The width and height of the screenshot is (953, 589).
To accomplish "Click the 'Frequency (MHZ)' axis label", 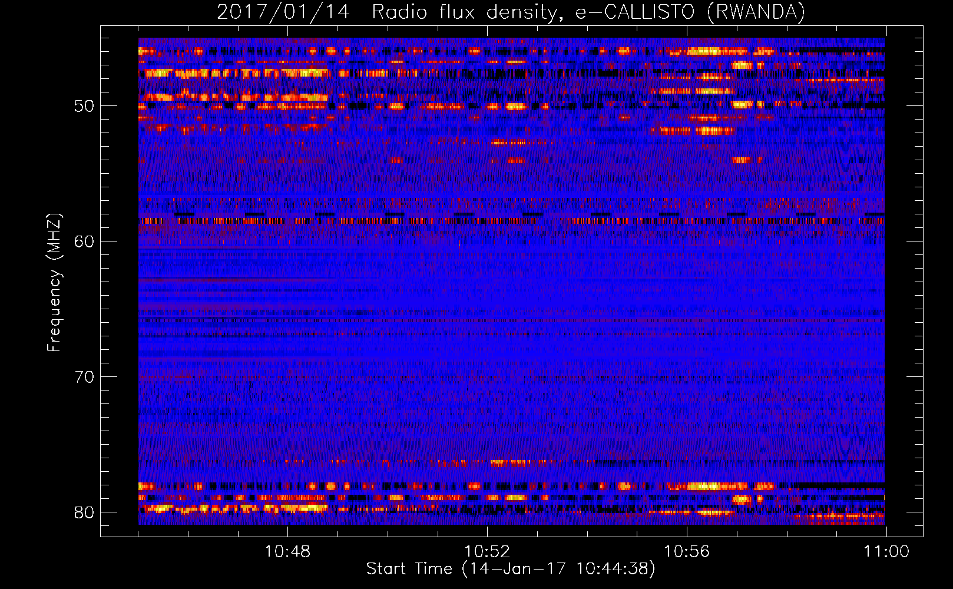I will (54, 283).
